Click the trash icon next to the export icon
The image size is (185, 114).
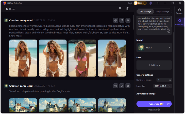tap(128, 9)
